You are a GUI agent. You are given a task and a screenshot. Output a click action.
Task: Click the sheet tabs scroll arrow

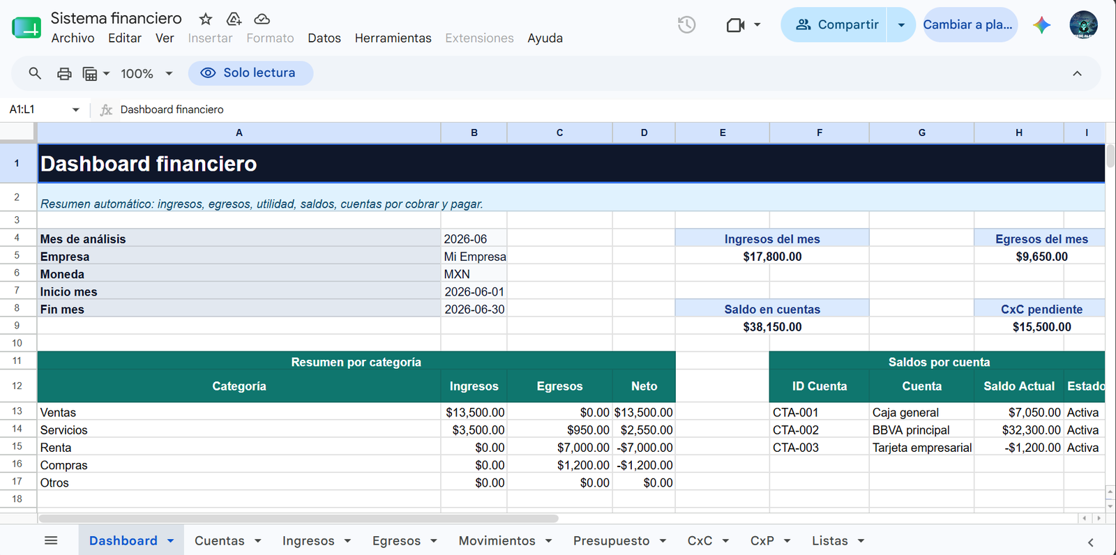point(1090,542)
